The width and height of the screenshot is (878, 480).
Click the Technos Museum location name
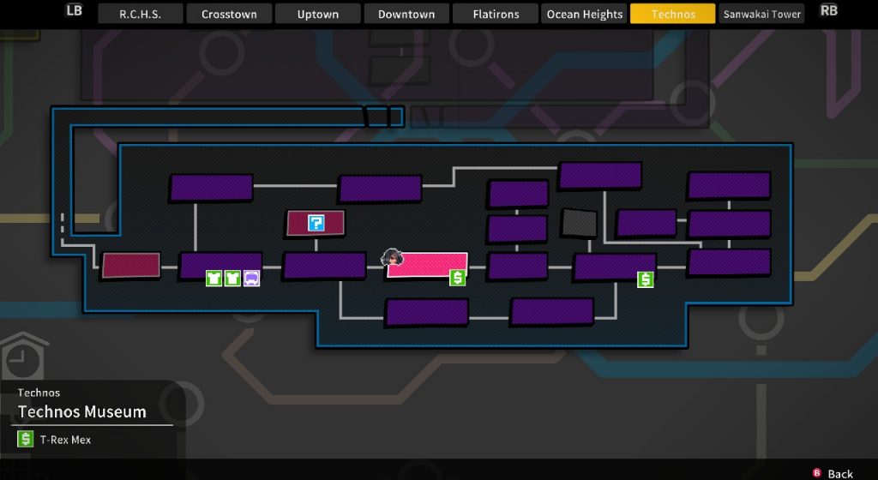click(81, 411)
